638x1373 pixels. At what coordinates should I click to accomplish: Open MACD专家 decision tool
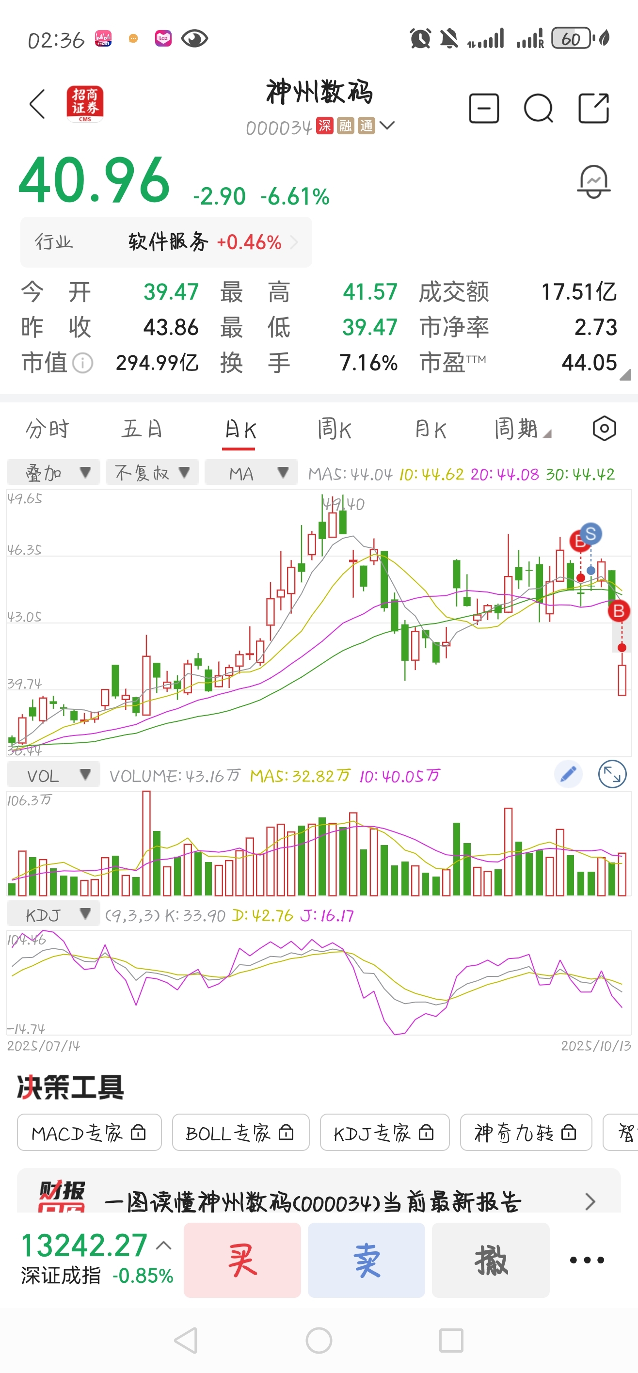(x=90, y=1132)
